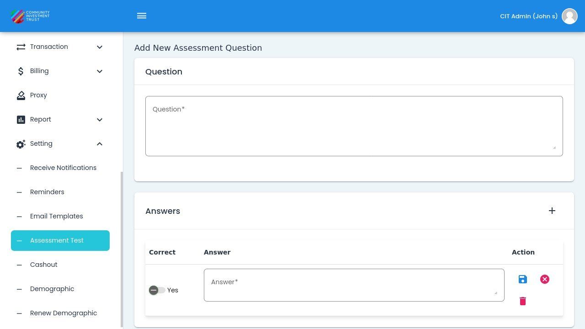
Task: Click the Community Investment Trust logo
Action: (30, 16)
